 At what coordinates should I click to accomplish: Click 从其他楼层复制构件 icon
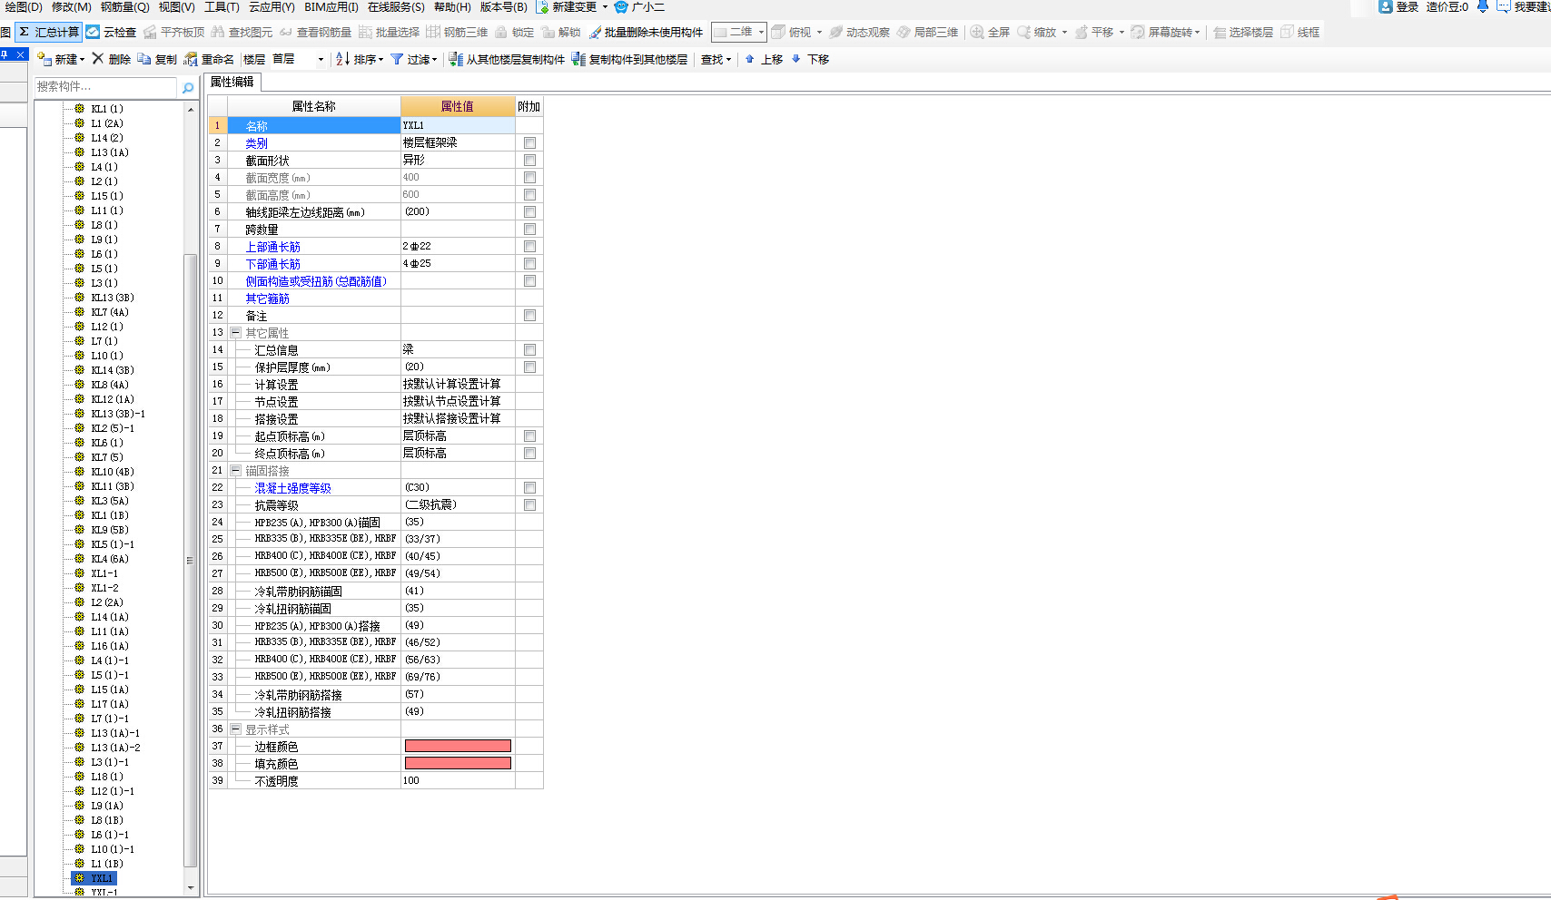[456, 59]
